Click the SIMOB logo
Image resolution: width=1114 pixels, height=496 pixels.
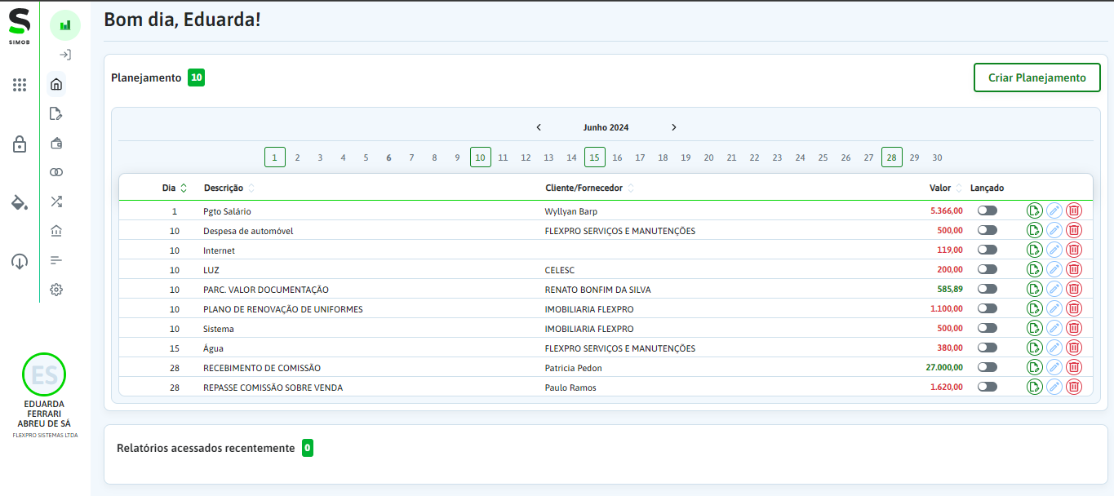[20, 26]
